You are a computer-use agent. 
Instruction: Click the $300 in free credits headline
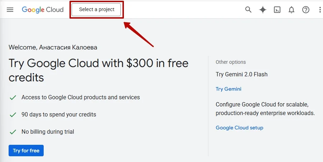coord(98,70)
